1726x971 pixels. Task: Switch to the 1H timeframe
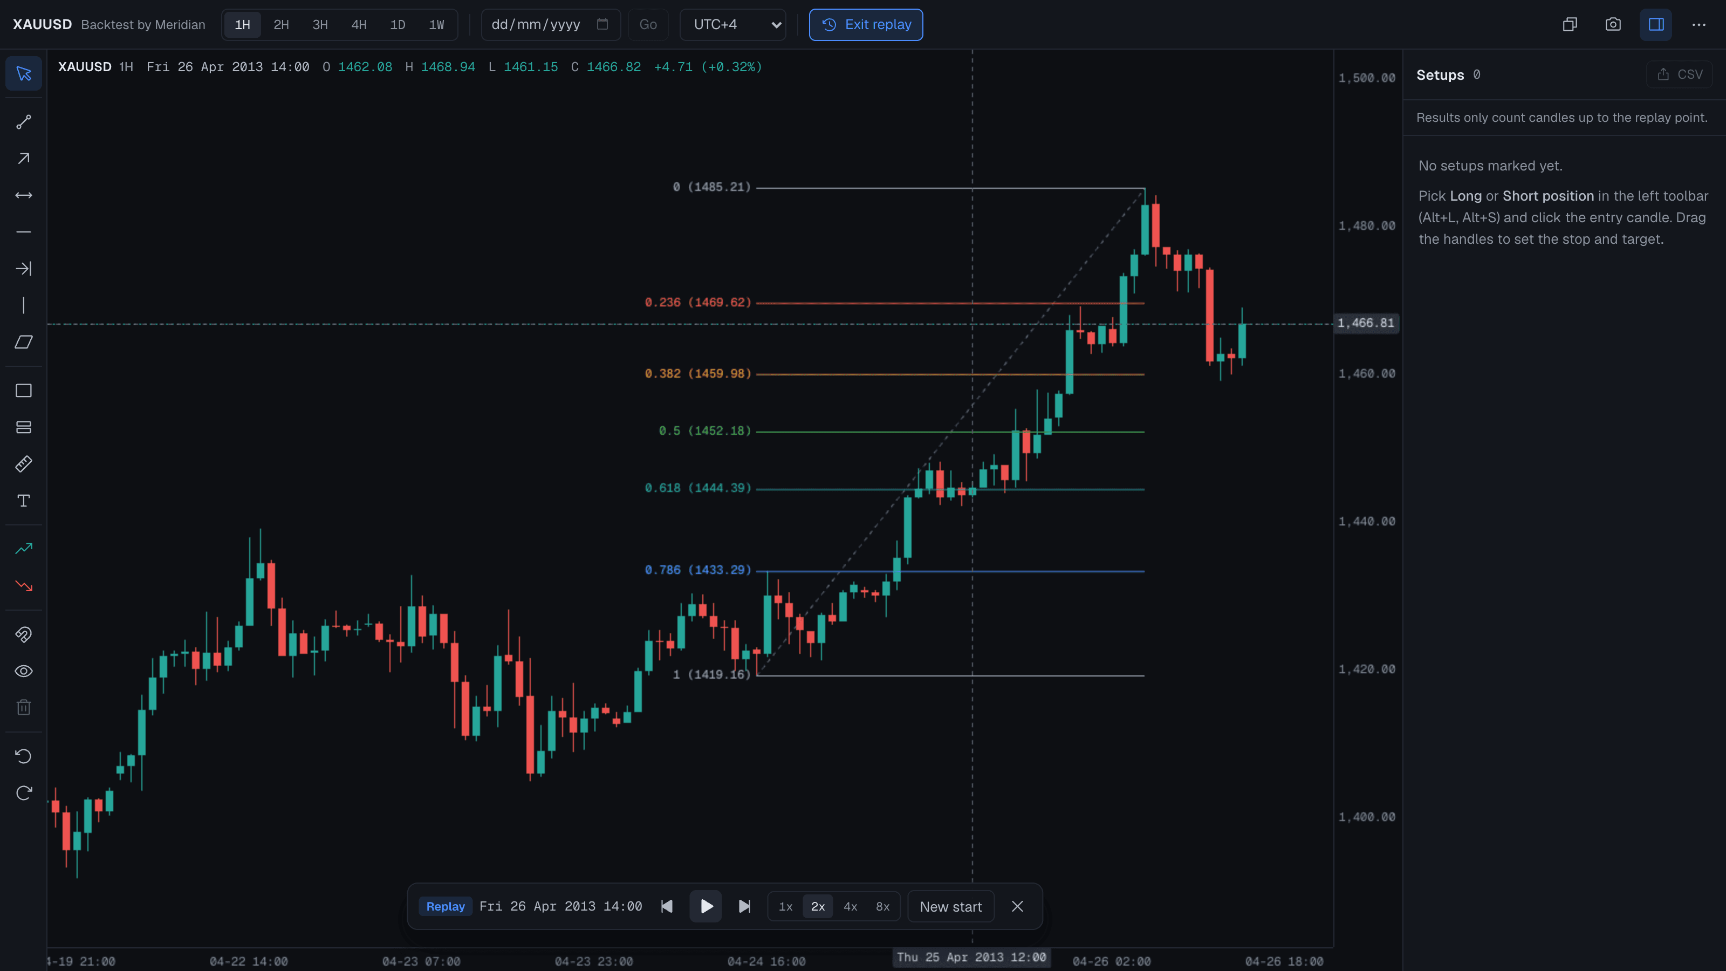243,25
